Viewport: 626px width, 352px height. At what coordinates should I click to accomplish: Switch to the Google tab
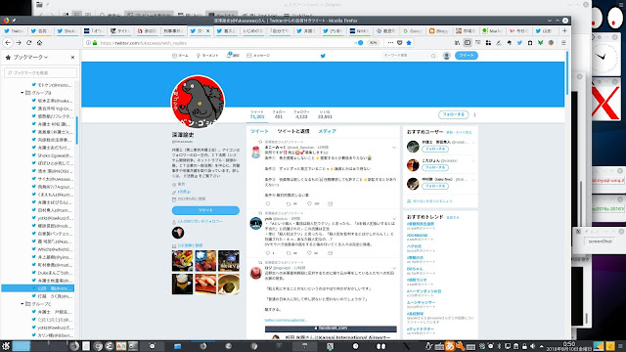413,30
